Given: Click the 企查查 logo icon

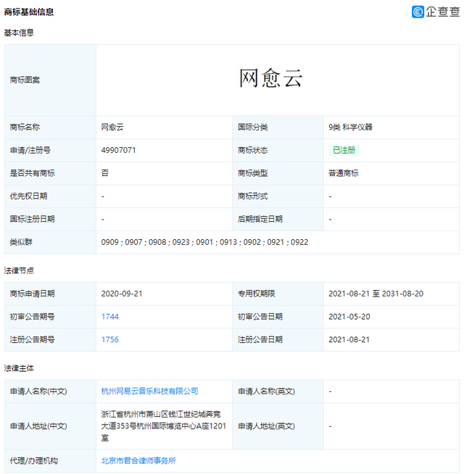Looking at the screenshot, I should (418, 12).
